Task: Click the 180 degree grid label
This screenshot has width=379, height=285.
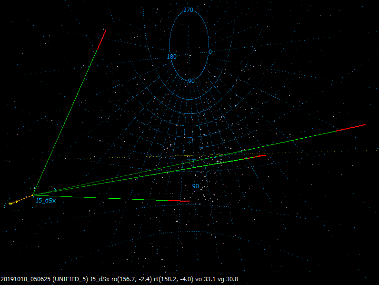Action: 171,57
